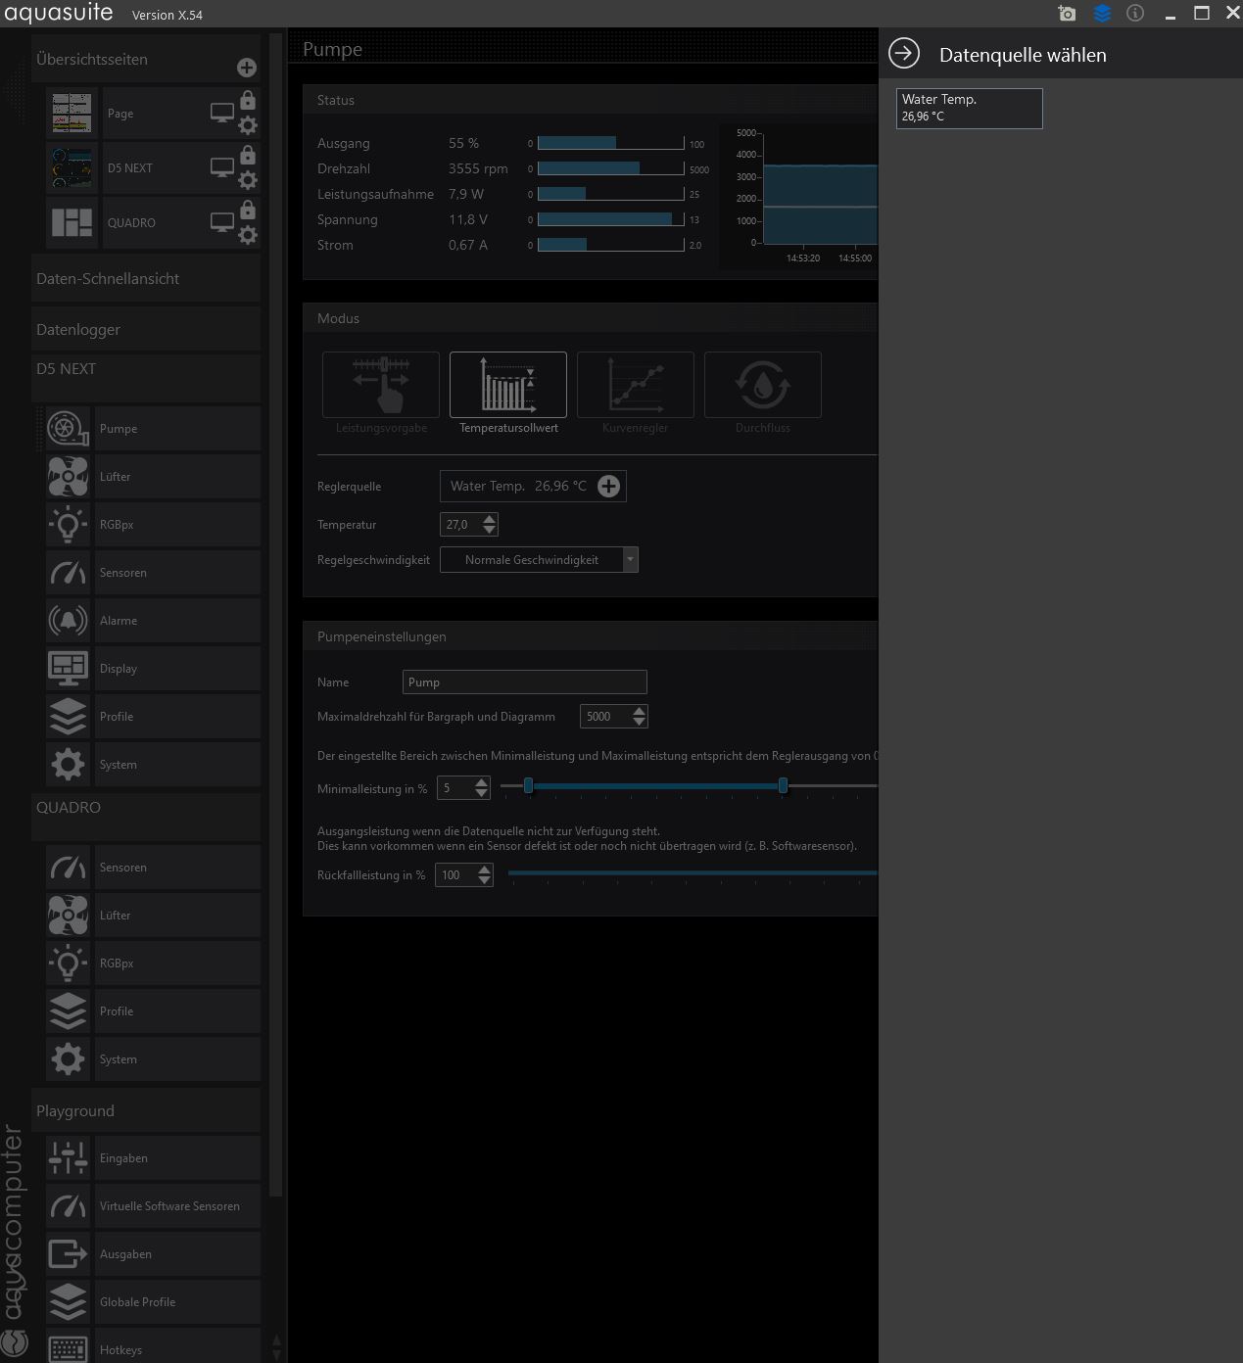Open QUADRO Sensoren gauge icon
1243x1363 pixels.
[68, 868]
